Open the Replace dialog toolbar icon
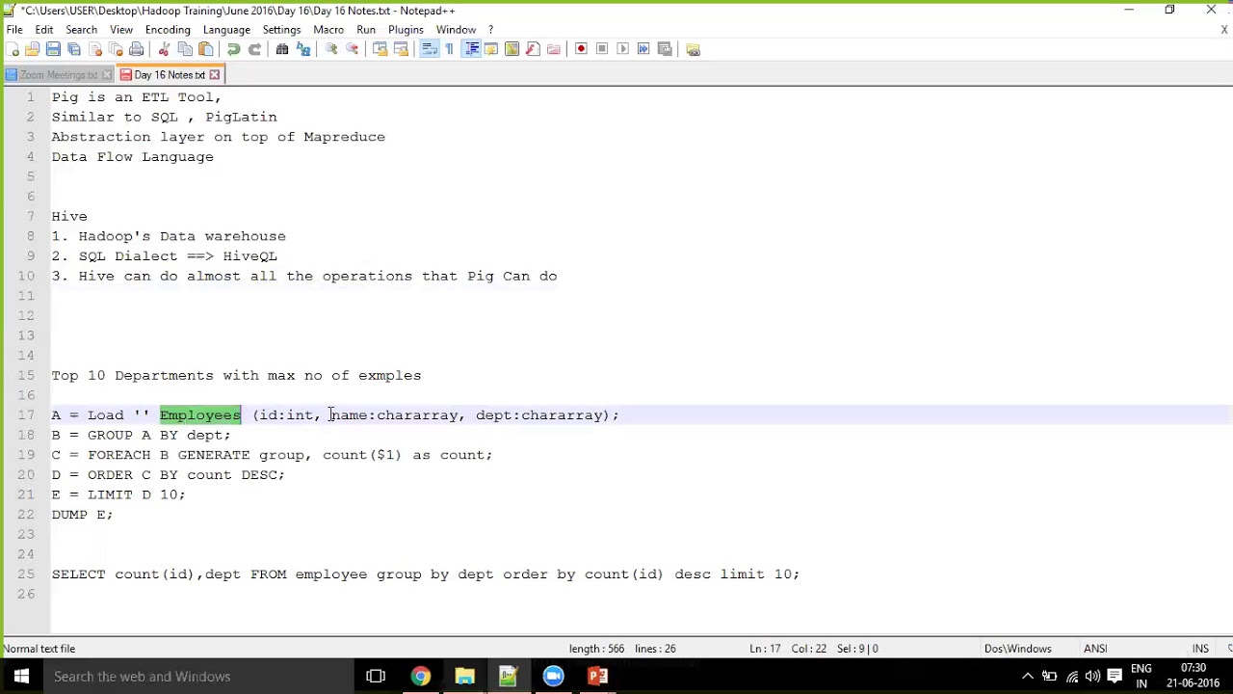The width and height of the screenshot is (1233, 694). point(303,49)
